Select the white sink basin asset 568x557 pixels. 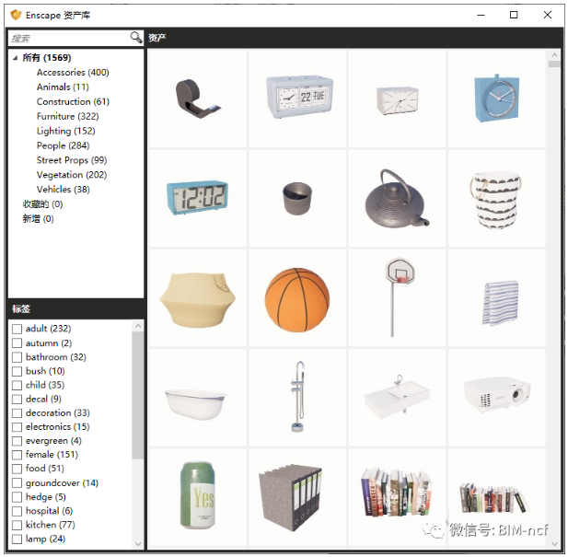[398, 398]
